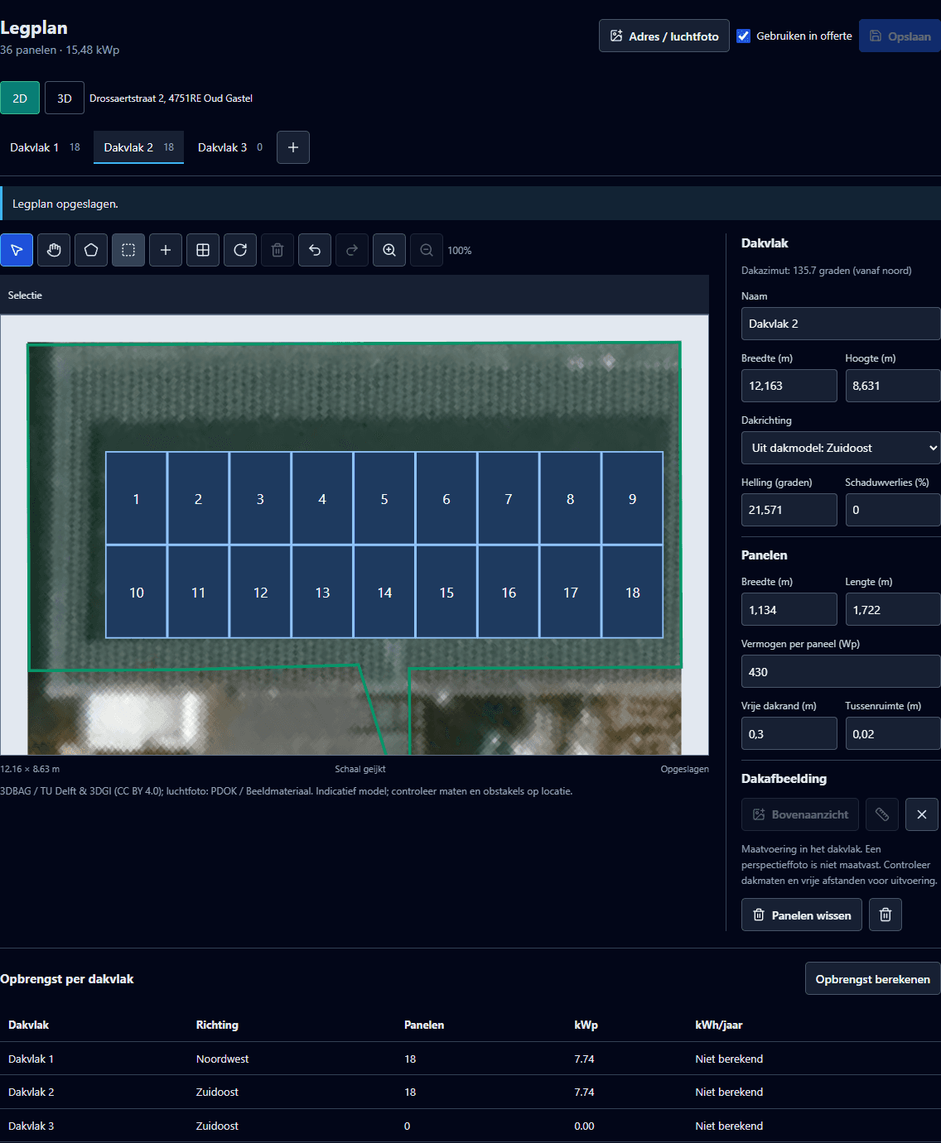Click Panelen wissen button
The image size is (941, 1143).
tap(802, 915)
